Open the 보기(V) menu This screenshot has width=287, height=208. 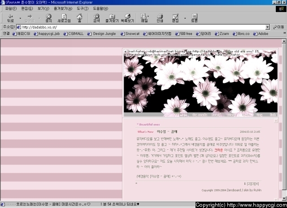click(43, 8)
